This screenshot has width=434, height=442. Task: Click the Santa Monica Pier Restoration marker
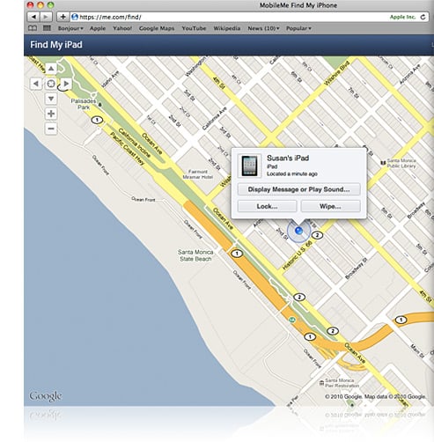tap(321, 383)
